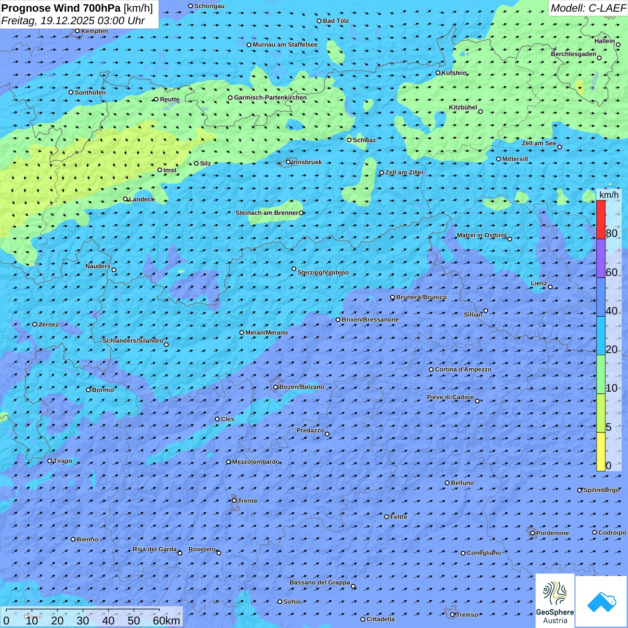The width and height of the screenshot is (628, 628).
Task: Click the Zell am See label
Action: tap(539, 143)
